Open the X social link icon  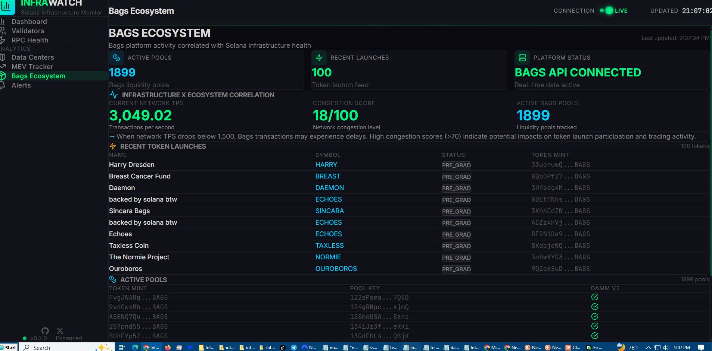(x=60, y=331)
